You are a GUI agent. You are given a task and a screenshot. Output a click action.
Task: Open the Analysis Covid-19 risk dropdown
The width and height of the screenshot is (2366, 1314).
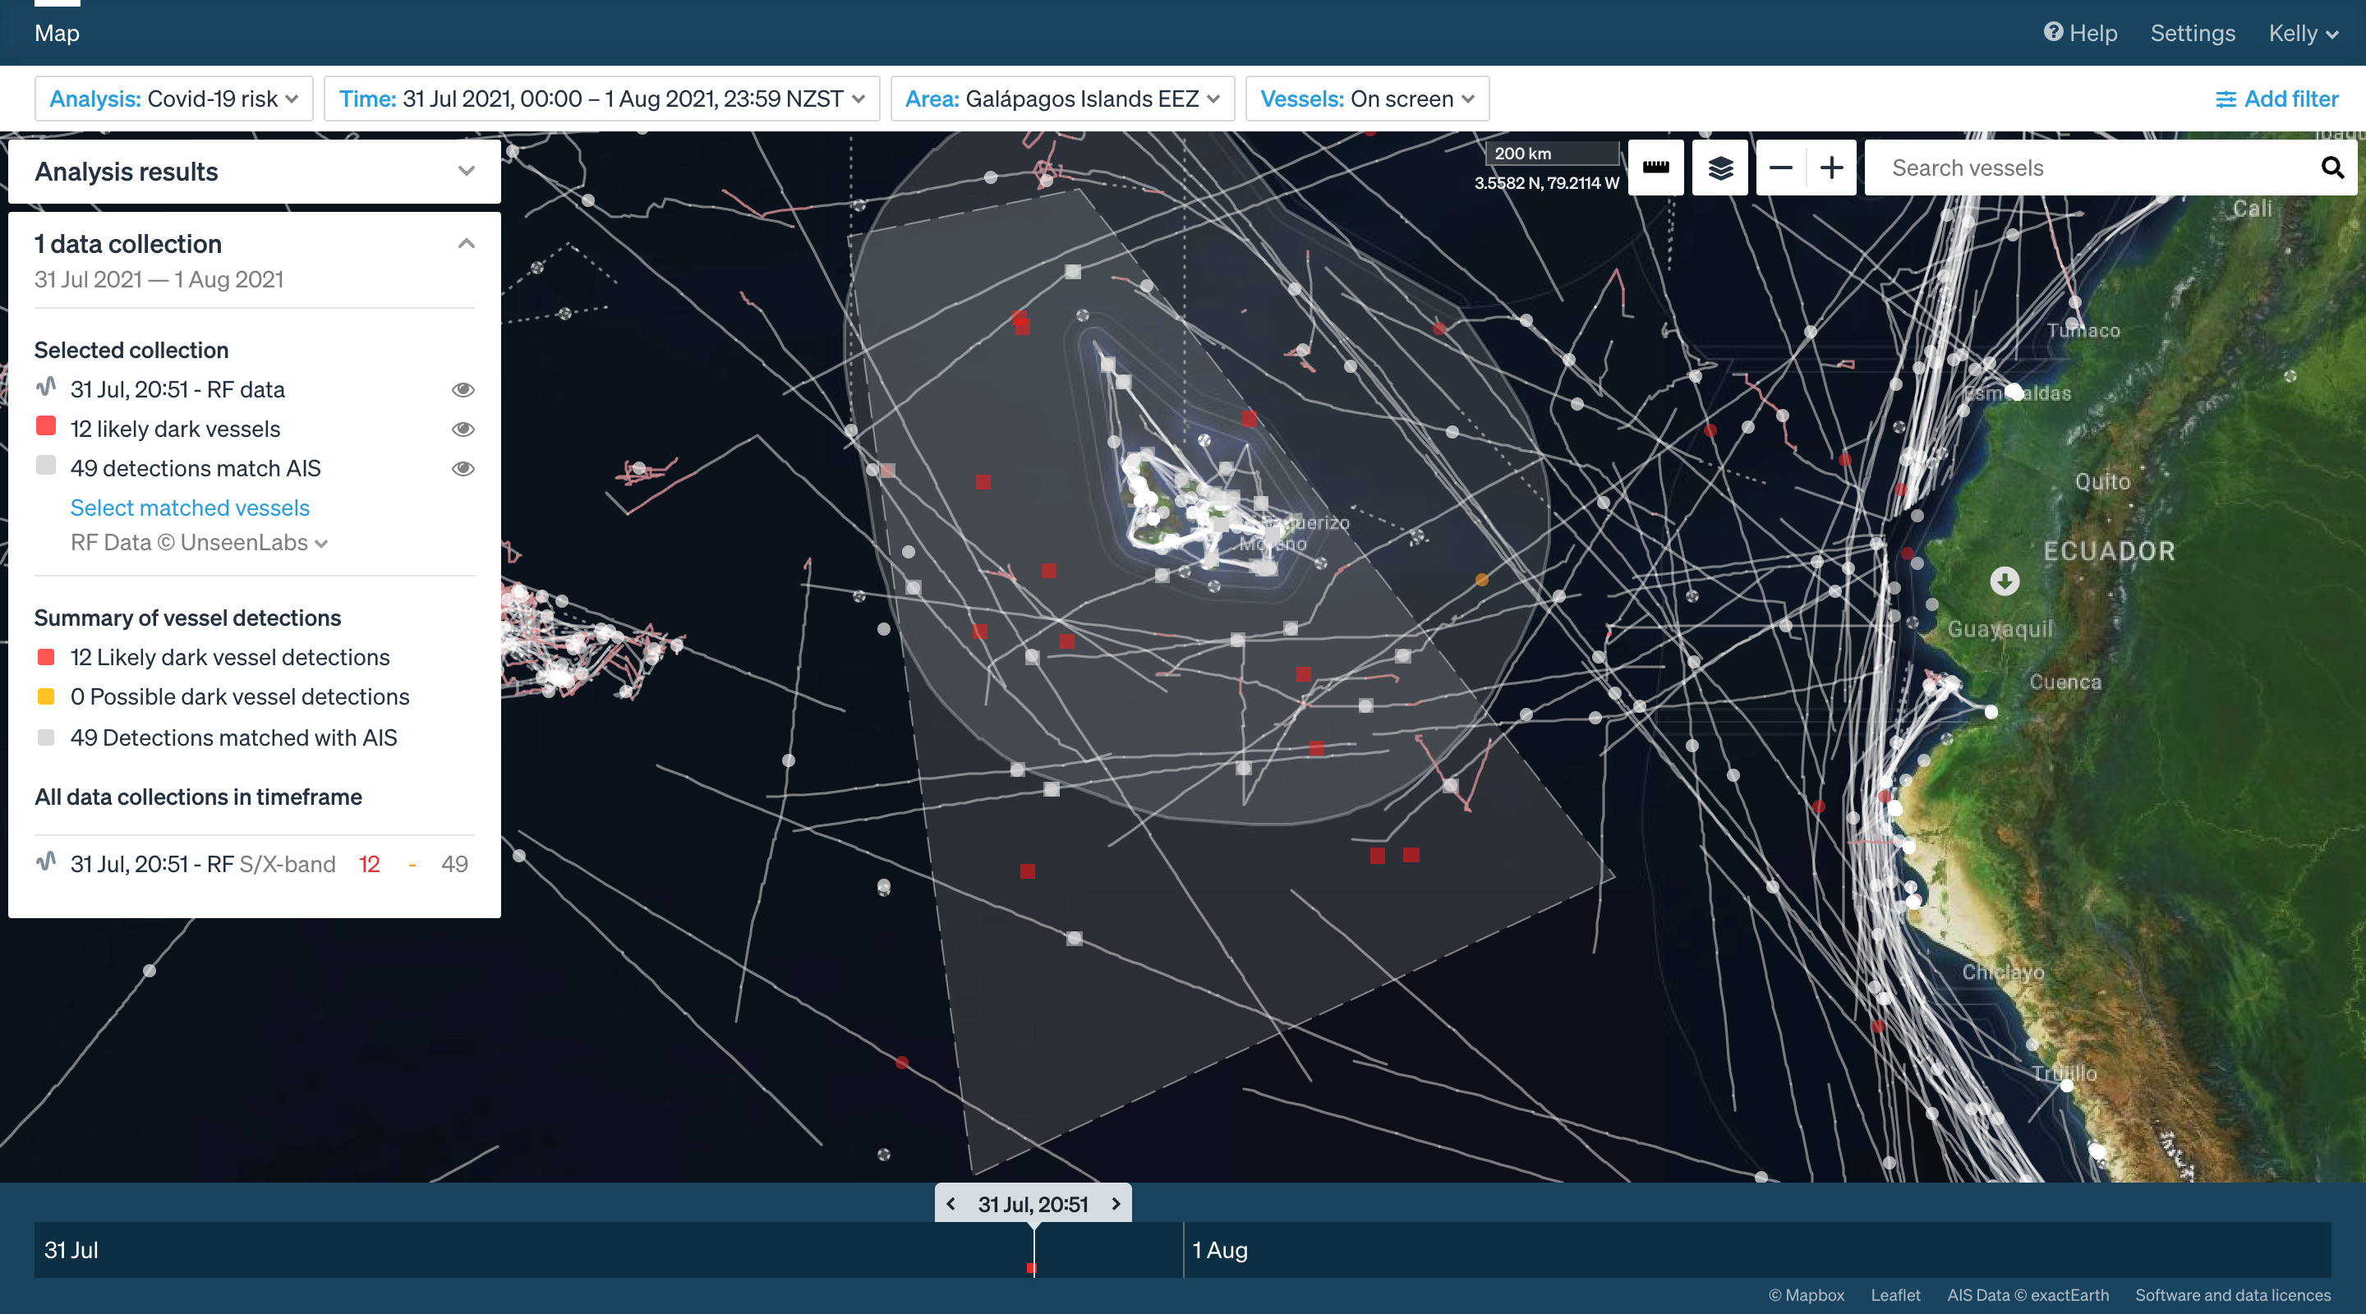[x=173, y=99]
